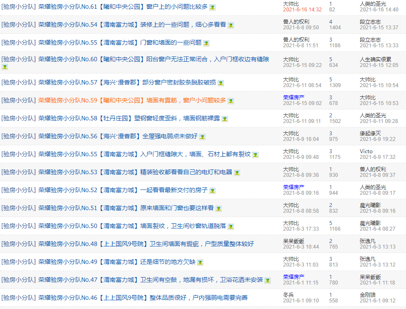Open author 冬兵 profile link

pos(288,295)
